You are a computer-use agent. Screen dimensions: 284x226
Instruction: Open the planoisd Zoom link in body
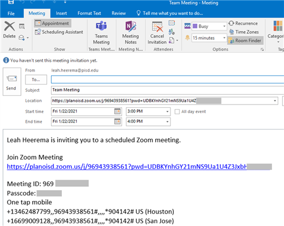127,167
